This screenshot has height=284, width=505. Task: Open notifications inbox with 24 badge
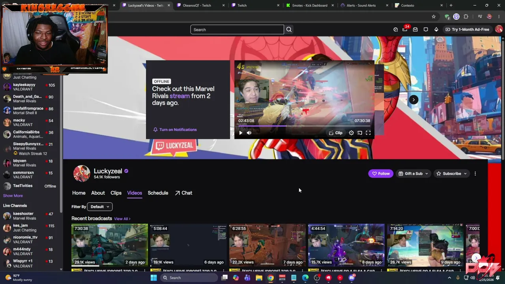click(405, 30)
